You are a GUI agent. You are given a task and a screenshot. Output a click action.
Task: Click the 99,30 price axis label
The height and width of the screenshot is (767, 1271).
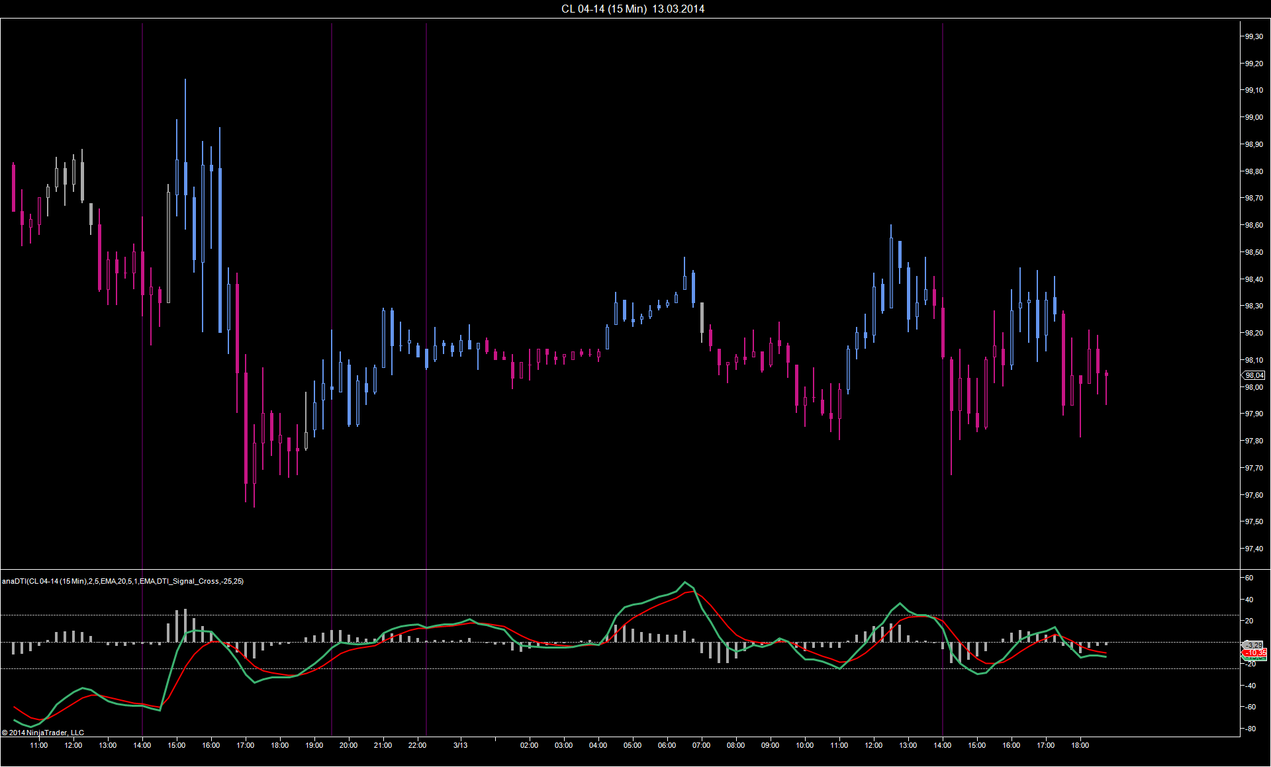pos(1254,36)
